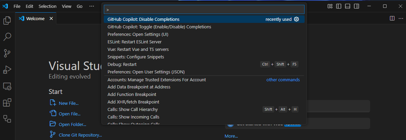
Task: Click the gear icon on Disable Completions row
Action: (296, 19)
